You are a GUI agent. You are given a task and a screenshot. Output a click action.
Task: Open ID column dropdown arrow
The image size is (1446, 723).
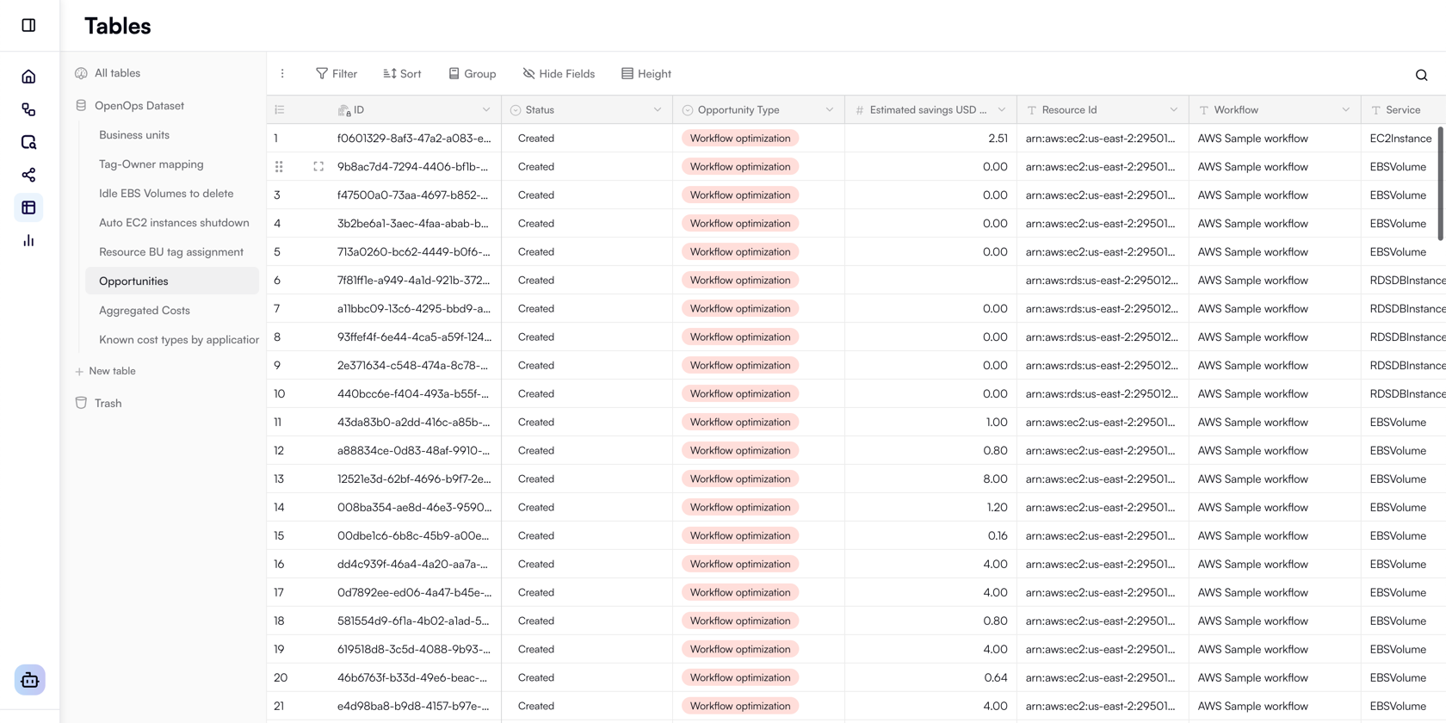pyautogui.click(x=486, y=110)
